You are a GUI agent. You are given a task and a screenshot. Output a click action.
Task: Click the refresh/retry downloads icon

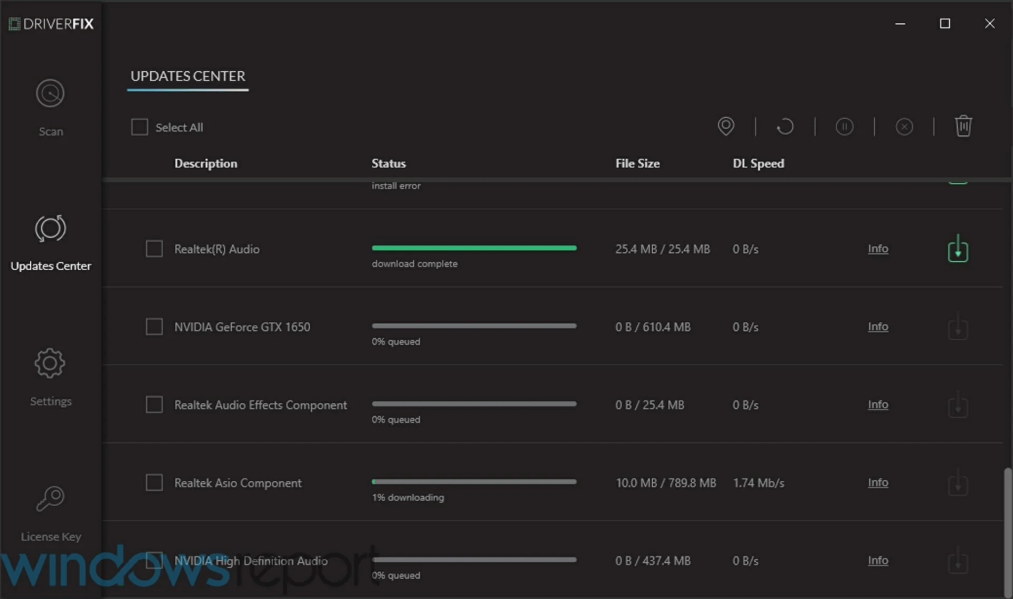[x=785, y=127]
